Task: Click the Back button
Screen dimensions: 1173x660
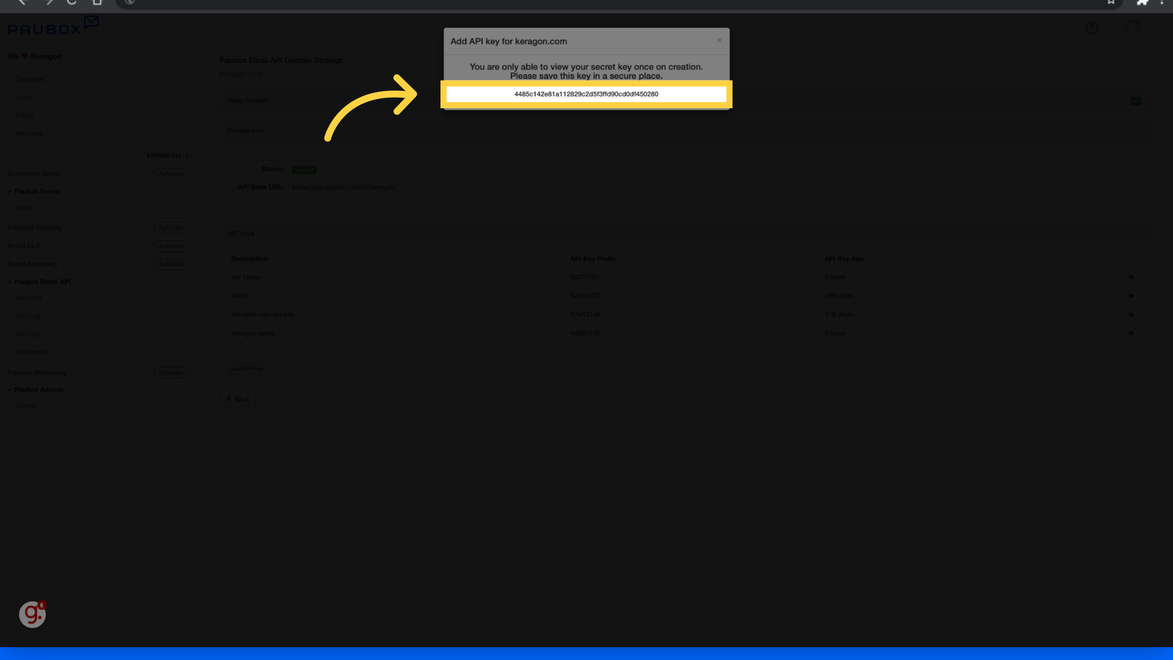Action: 238,399
